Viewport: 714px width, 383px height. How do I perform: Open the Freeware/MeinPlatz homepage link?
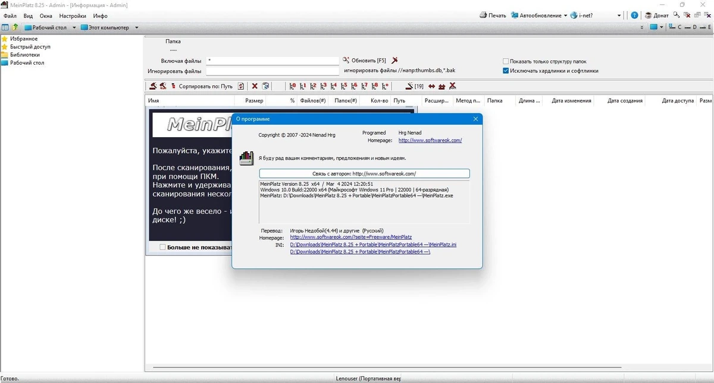[350, 237]
